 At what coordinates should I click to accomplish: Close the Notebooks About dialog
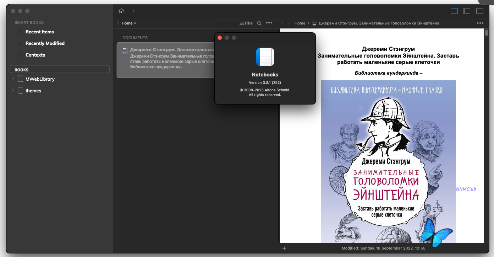(x=220, y=38)
